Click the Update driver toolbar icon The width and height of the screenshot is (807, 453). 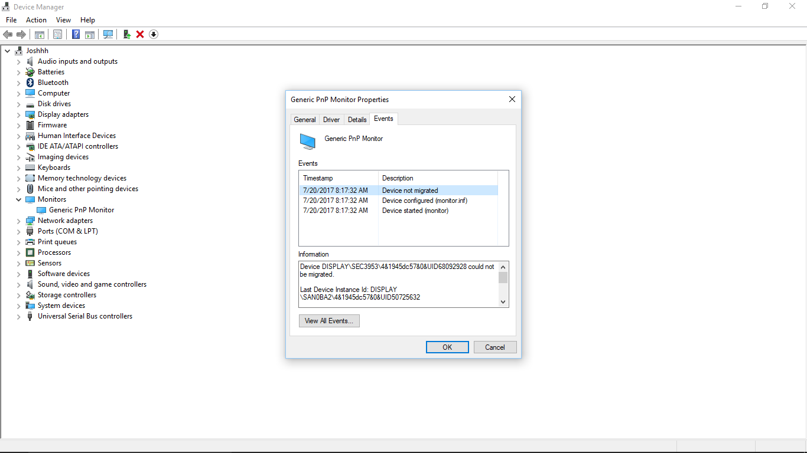pos(126,34)
